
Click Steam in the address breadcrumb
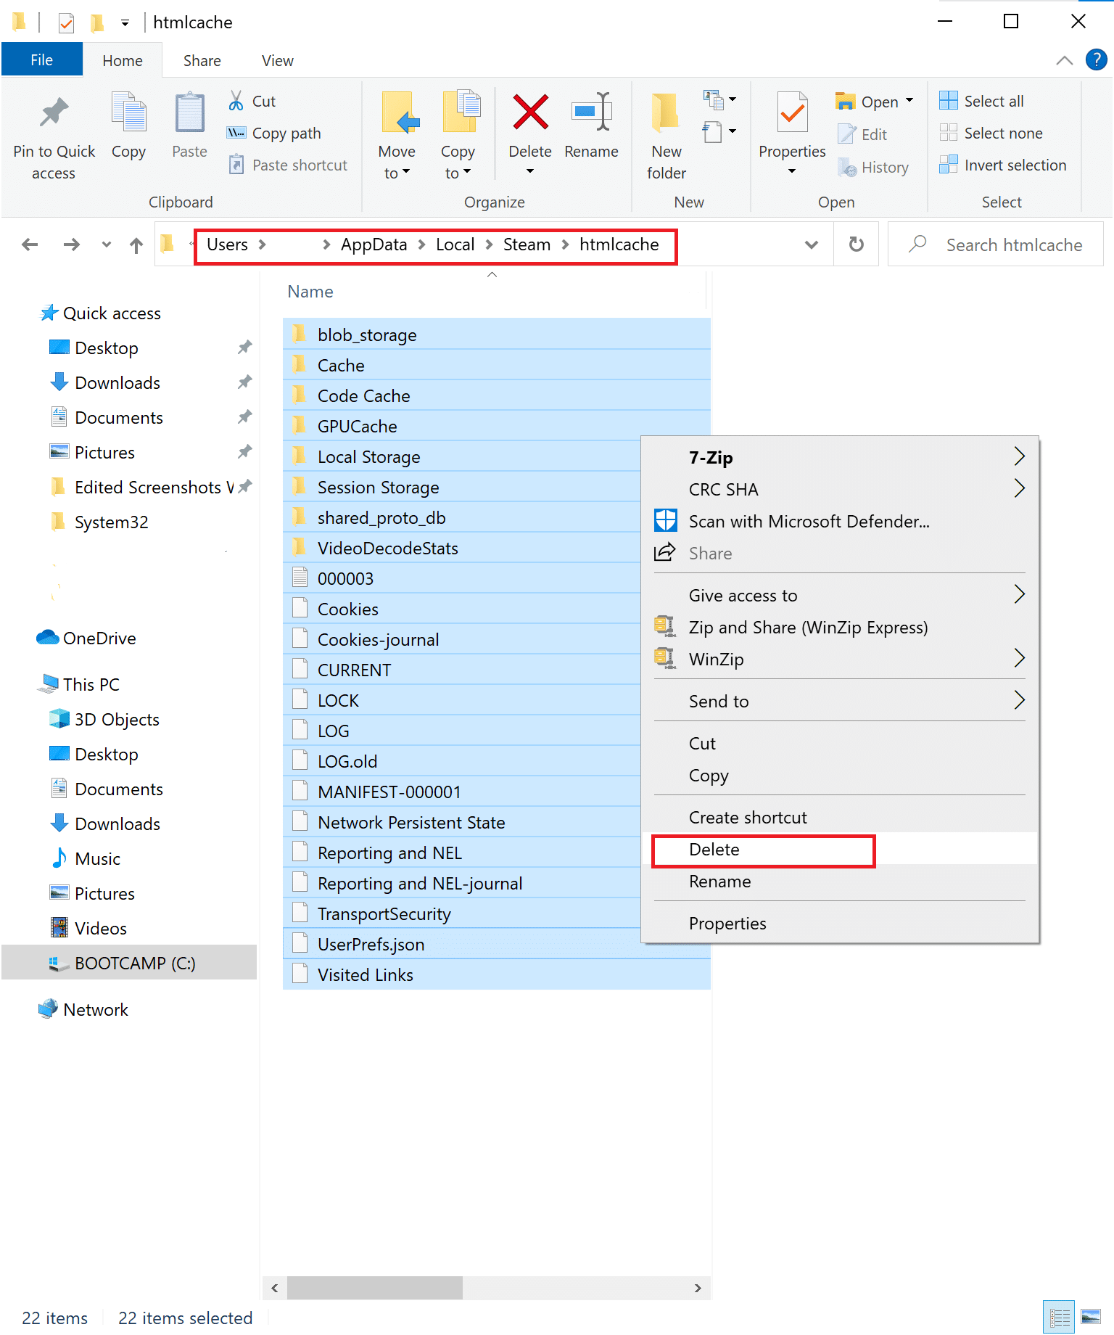click(527, 245)
